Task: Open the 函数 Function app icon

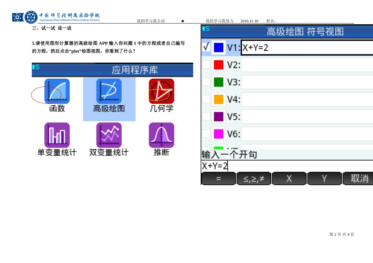Action: click(57, 91)
